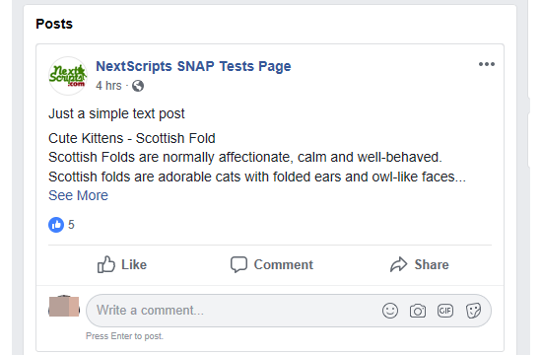542x355 pixels.
Task: Click the commenter profile avatar
Action: point(64,307)
